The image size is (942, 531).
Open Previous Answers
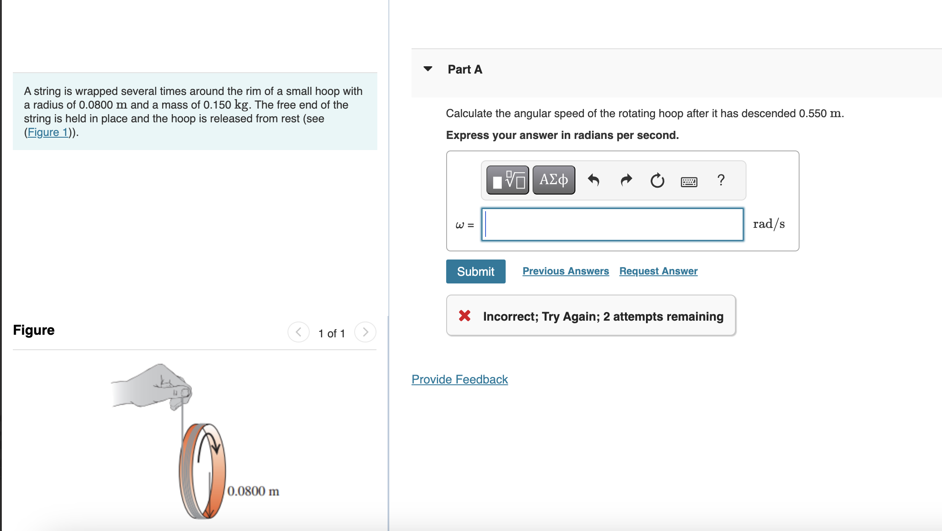tap(566, 271)
